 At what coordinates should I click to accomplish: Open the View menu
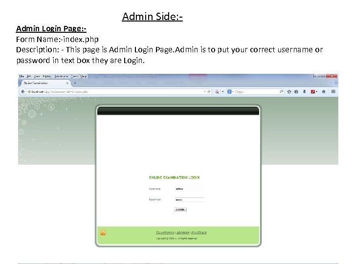click(37, 76)
